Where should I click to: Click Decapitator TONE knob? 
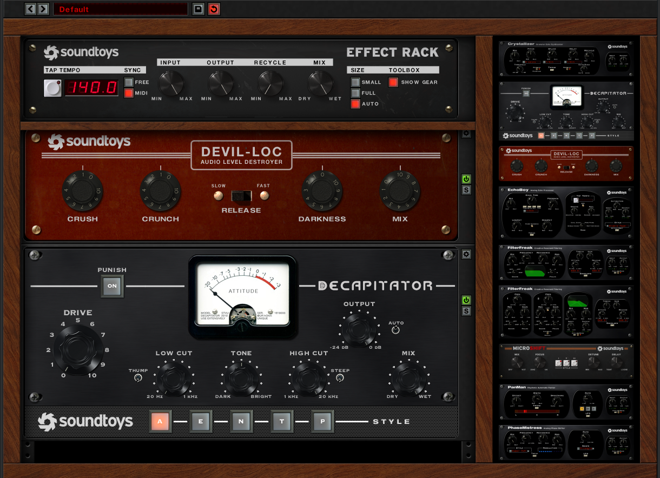coord(241,377)
